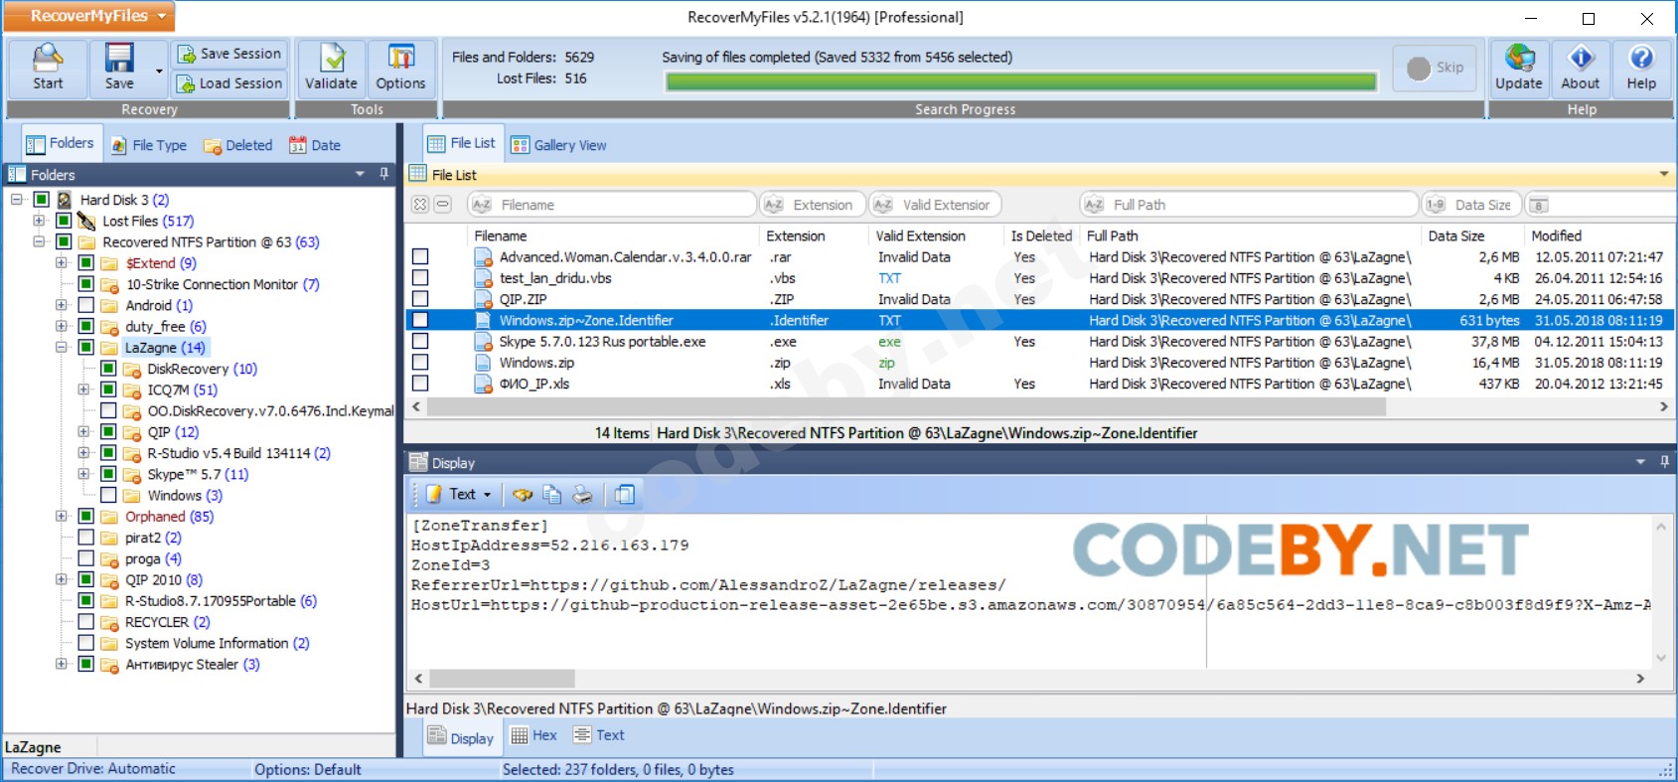The height and width of the screenshot is (782, 1678).
Task: Check the box for ФИО_IP.xls file
Action: pyautogui.click(x=420, y=384)
